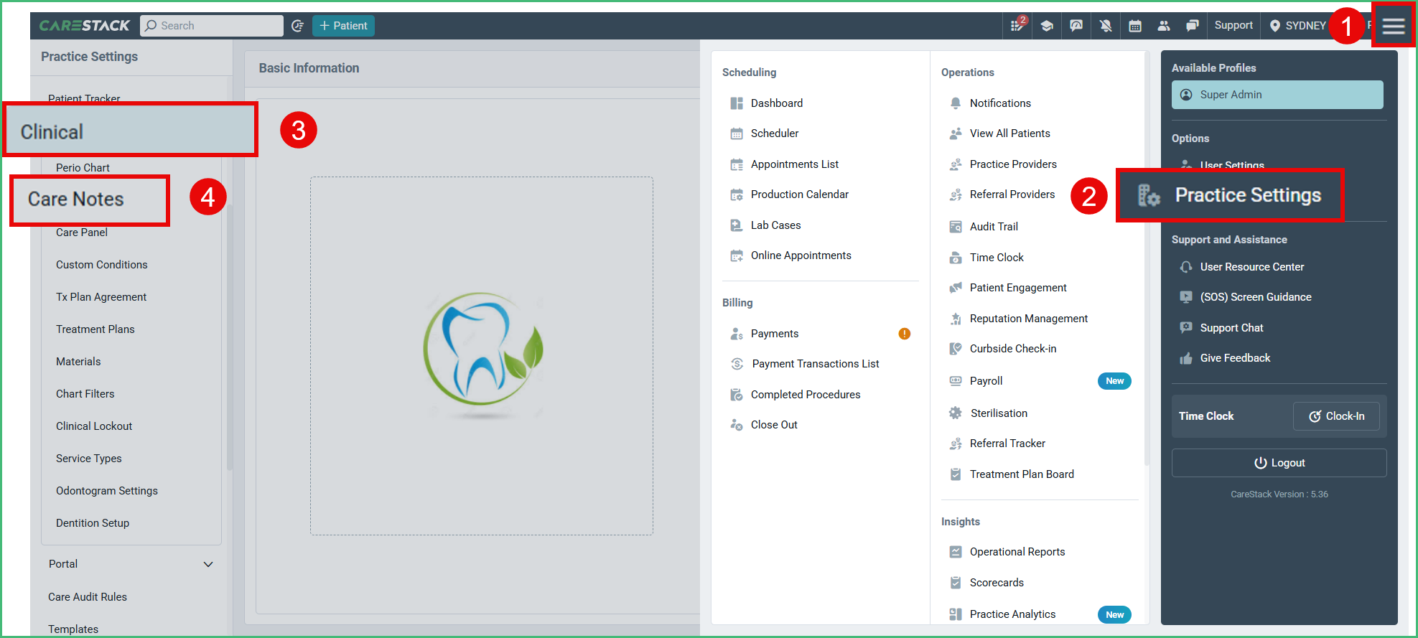Open Support Chat

point(1231,328)
